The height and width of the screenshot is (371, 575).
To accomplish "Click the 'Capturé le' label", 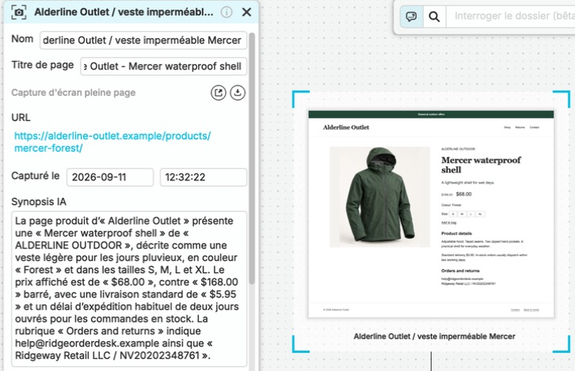I will point(35,176).
